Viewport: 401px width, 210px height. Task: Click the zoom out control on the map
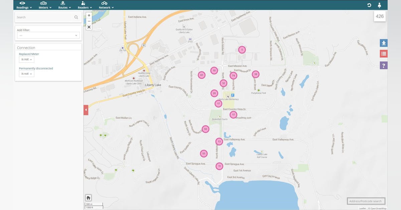89,21
